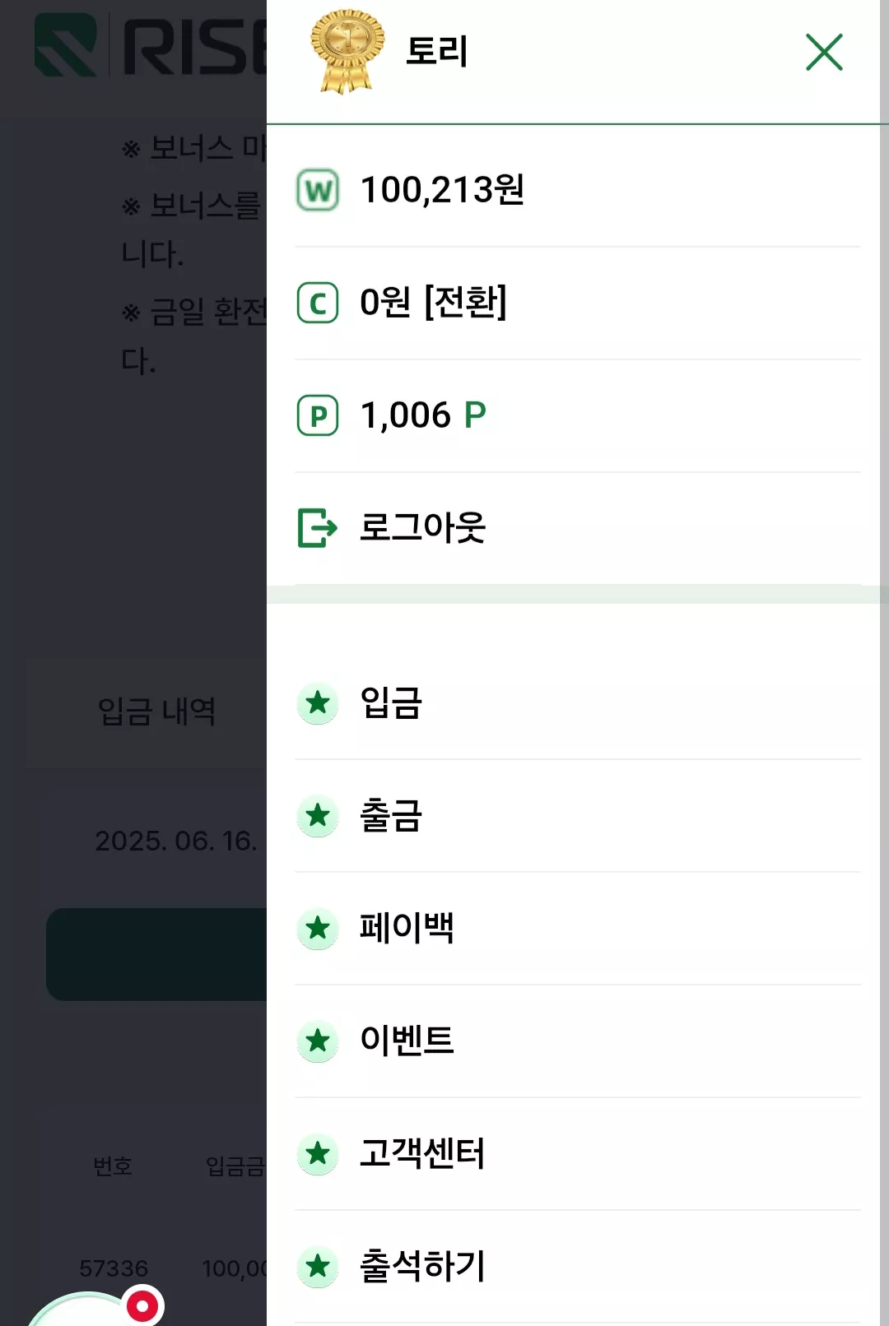Tap the username 토리
This screenshot has height=1326, width=889.
[437, 51]
